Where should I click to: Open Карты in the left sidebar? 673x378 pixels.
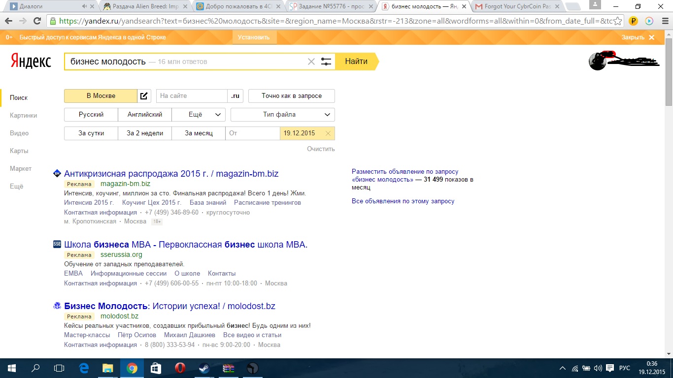coord(19,151)
